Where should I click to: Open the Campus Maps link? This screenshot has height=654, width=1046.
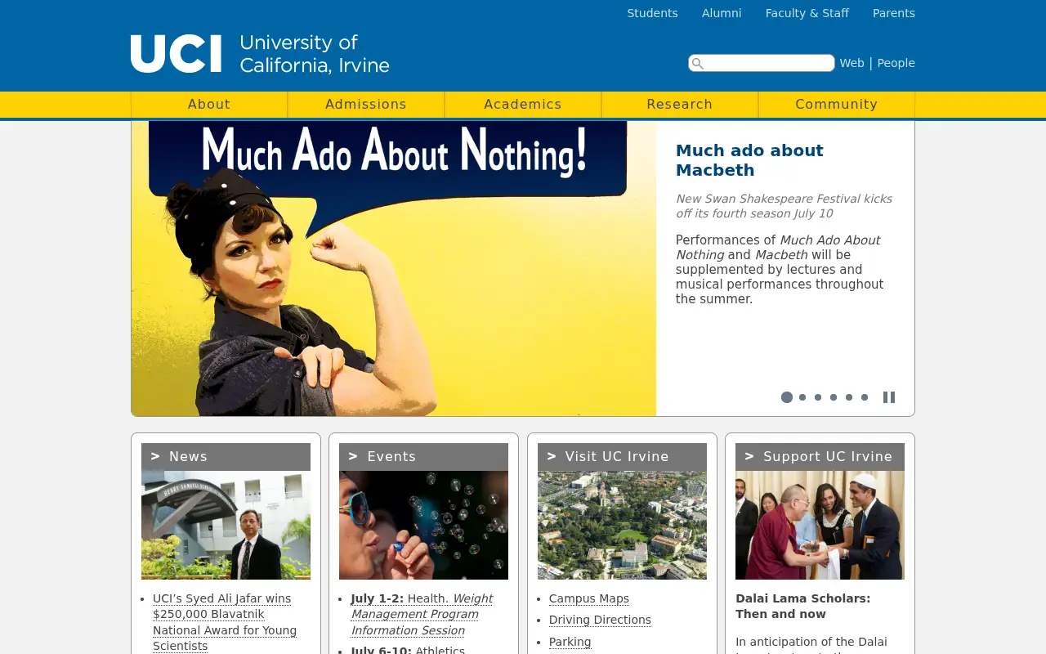[x=589, y=598]
